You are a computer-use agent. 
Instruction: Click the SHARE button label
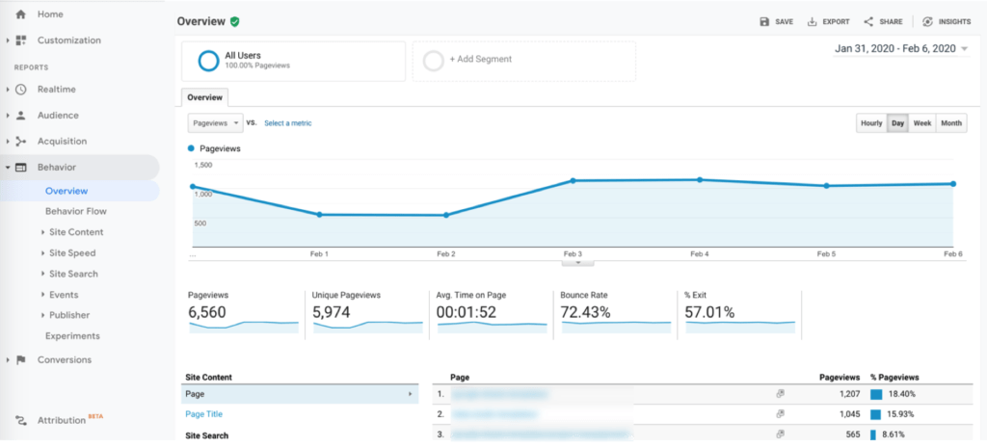point(891,21)
